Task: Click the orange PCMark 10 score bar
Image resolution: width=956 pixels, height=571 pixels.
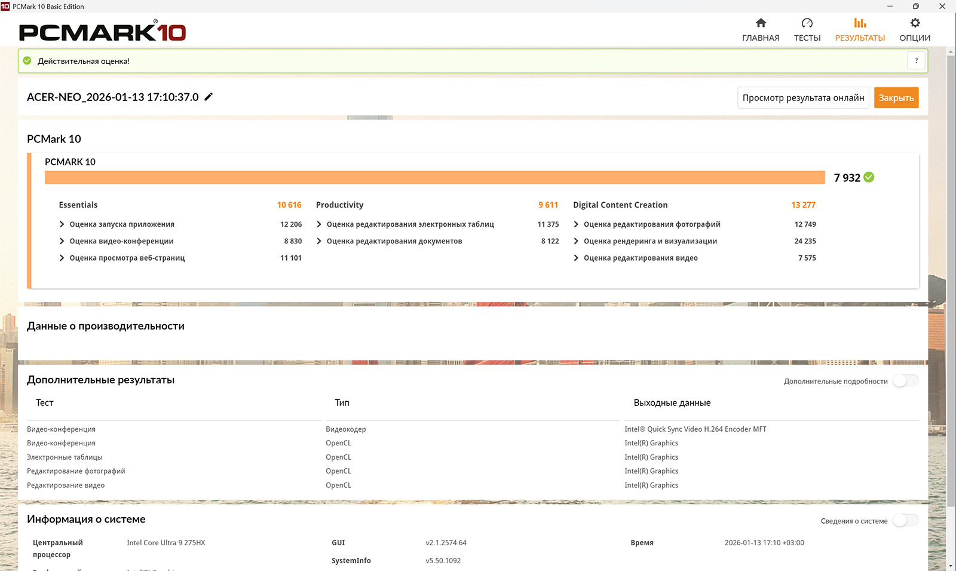Action: [434, 178]
